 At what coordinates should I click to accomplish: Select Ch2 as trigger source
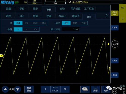(26, 23)
